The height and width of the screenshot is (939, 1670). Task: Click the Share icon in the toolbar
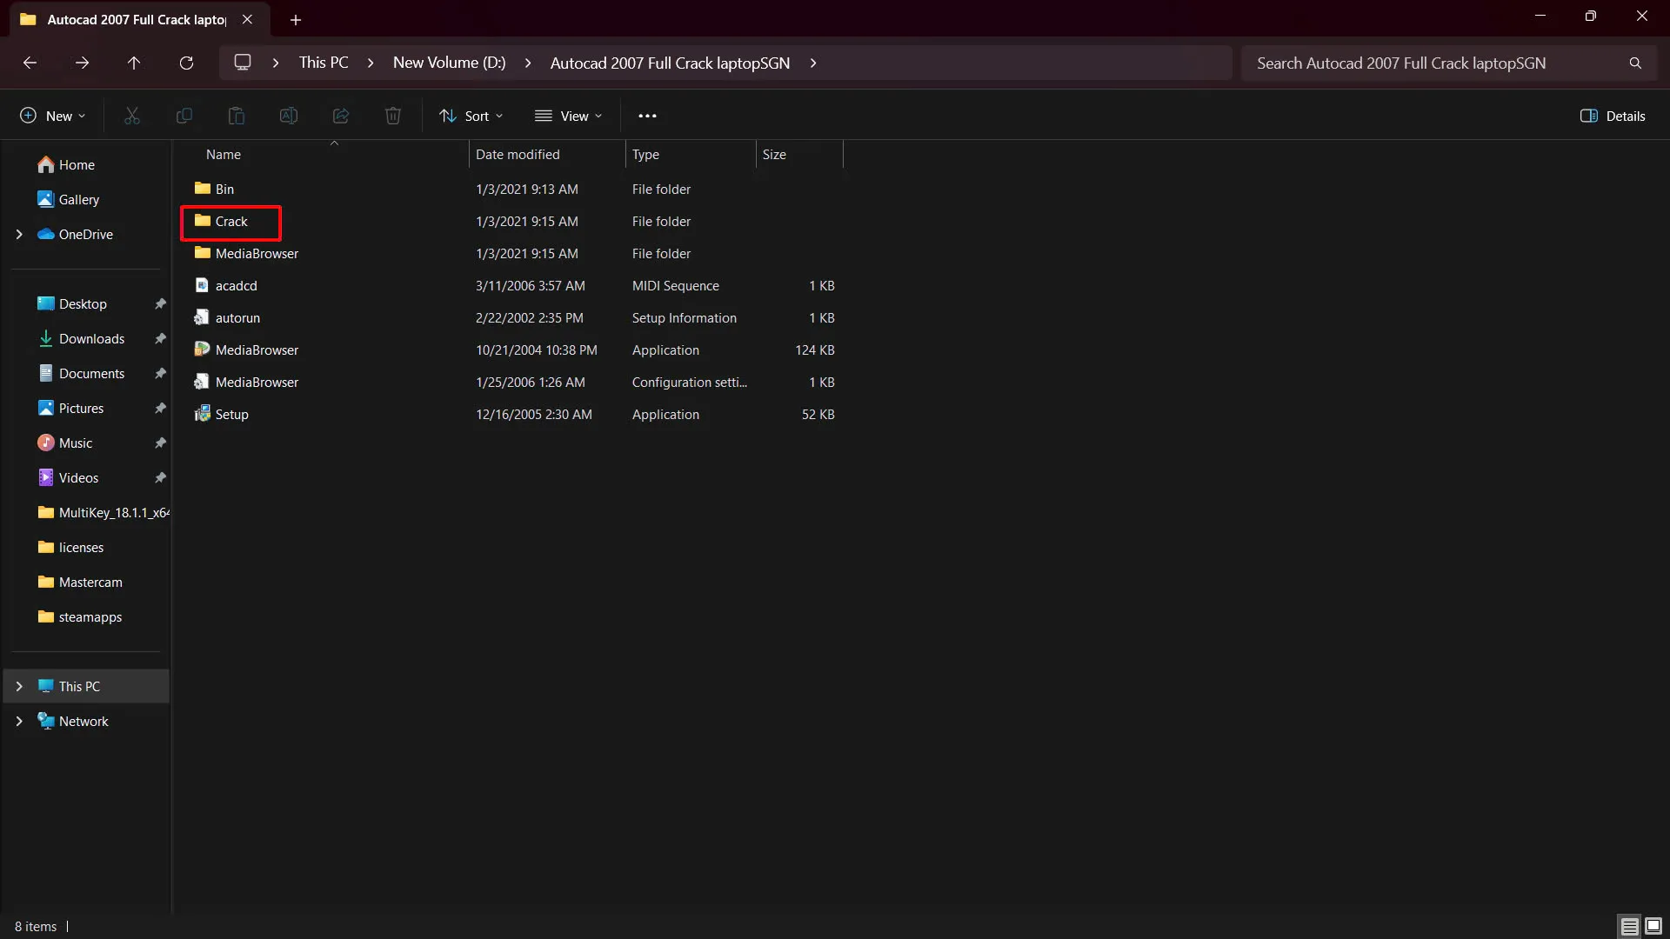(341, 116)
